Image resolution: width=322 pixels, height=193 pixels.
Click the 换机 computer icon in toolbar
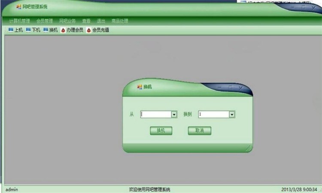[x=46, y=30]
